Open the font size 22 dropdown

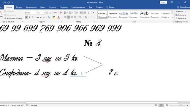44,13
